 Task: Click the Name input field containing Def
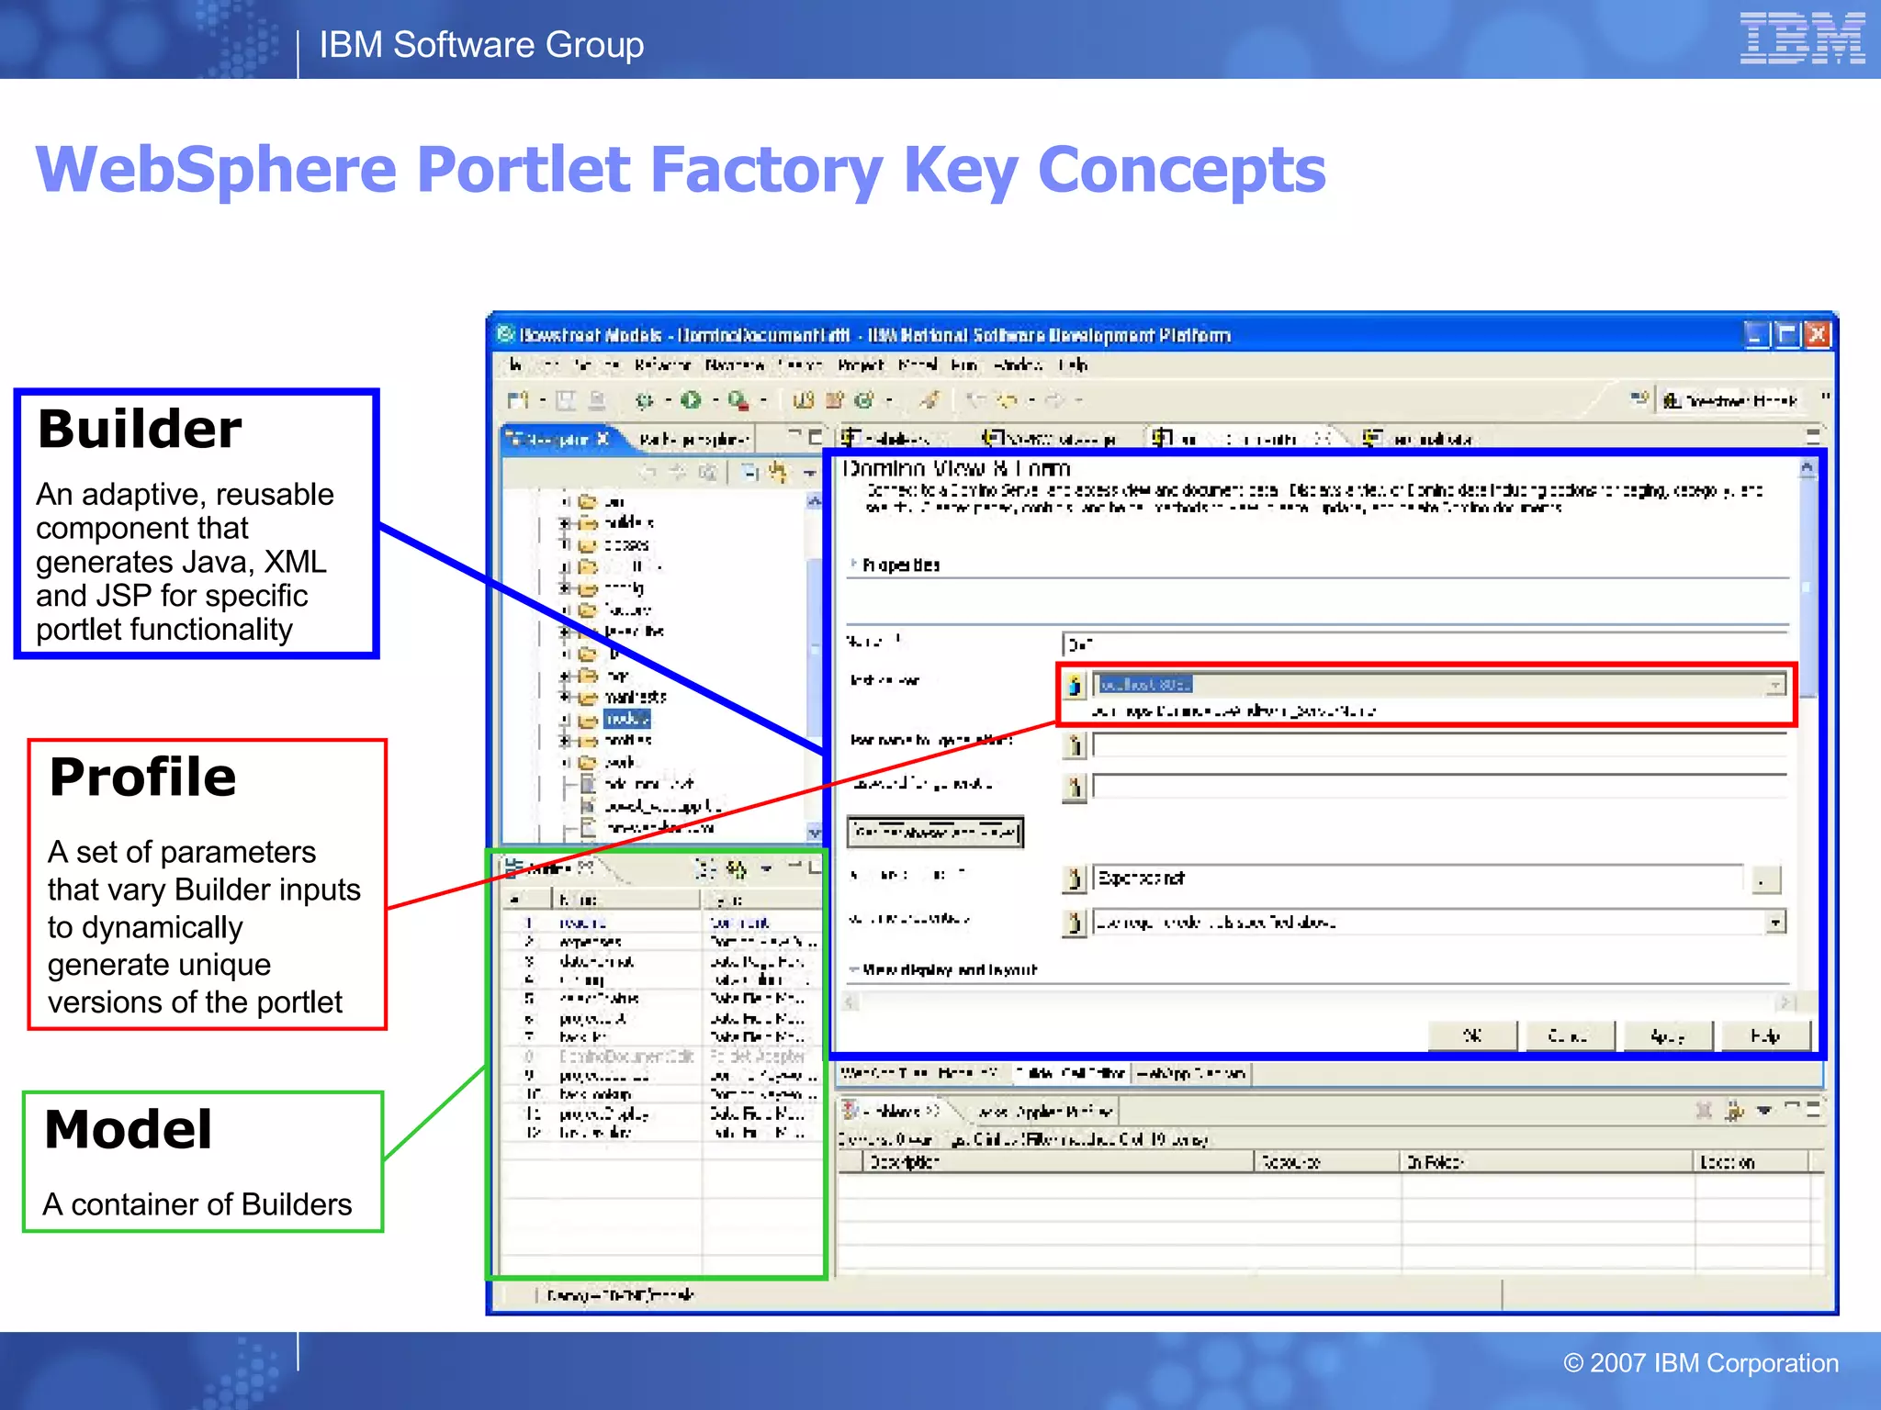[1425, 643]
